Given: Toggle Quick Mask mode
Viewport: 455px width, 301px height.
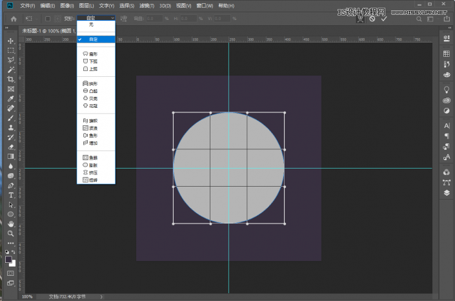Looking at the screenshot, I should pyautogui.click(x=11, y=273).
